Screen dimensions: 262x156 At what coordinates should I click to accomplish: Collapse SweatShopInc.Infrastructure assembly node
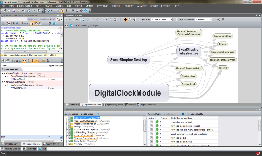point(2,73)
